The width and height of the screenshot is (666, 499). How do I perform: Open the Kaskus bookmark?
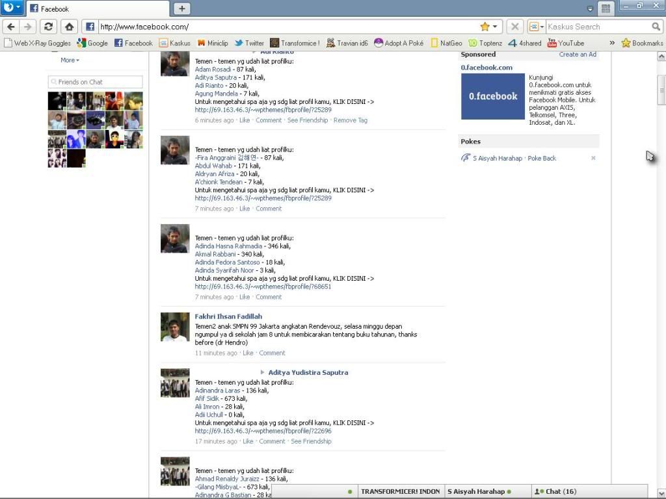[x=175, y=43]
